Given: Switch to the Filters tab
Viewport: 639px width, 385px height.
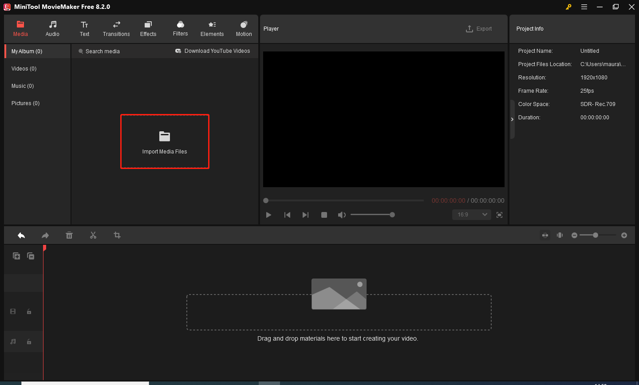Looking at the screenshot, I should tap(180, 29).
